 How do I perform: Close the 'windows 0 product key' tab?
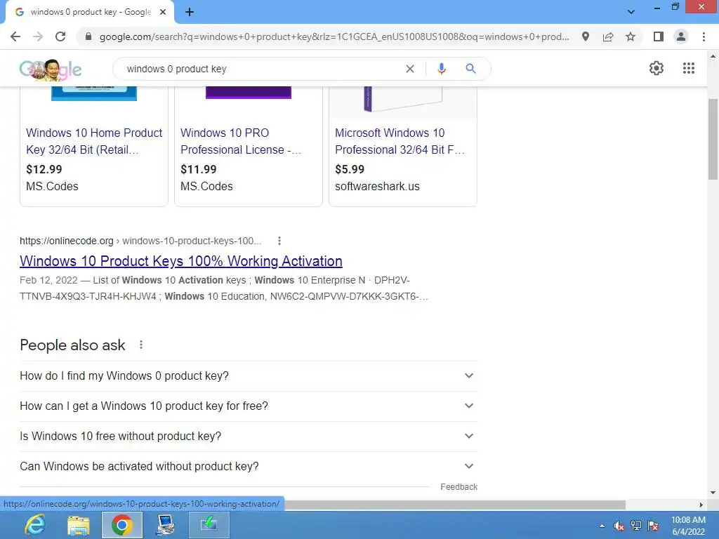tap(163, 13)
